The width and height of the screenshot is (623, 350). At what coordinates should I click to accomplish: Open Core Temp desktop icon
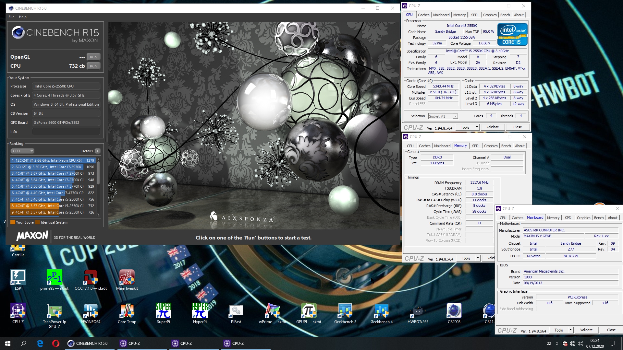coord(127,313)
